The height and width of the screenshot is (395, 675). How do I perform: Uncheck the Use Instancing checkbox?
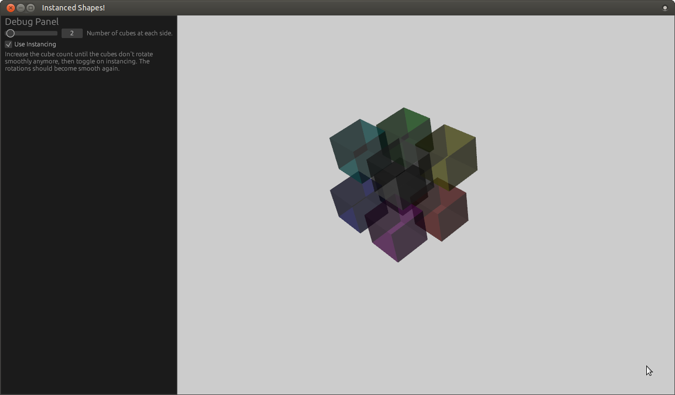8,44
